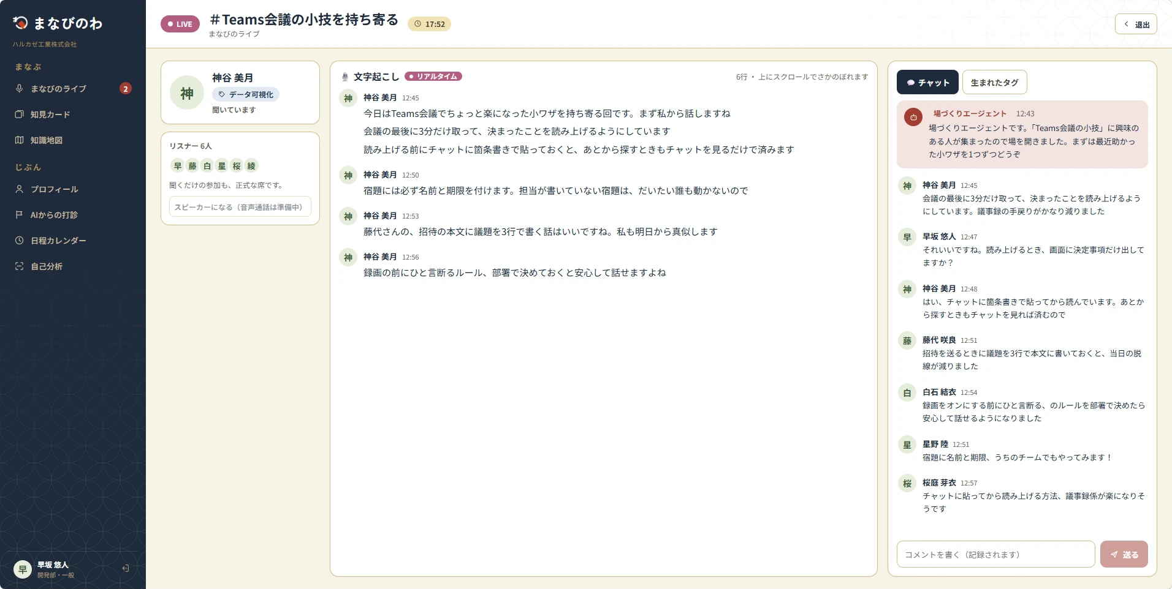Click the 神 avatar on the 12:56 transcript entry
Image resolution: width=1172 pixels, height=589 pixels.
tap(348, 258)
